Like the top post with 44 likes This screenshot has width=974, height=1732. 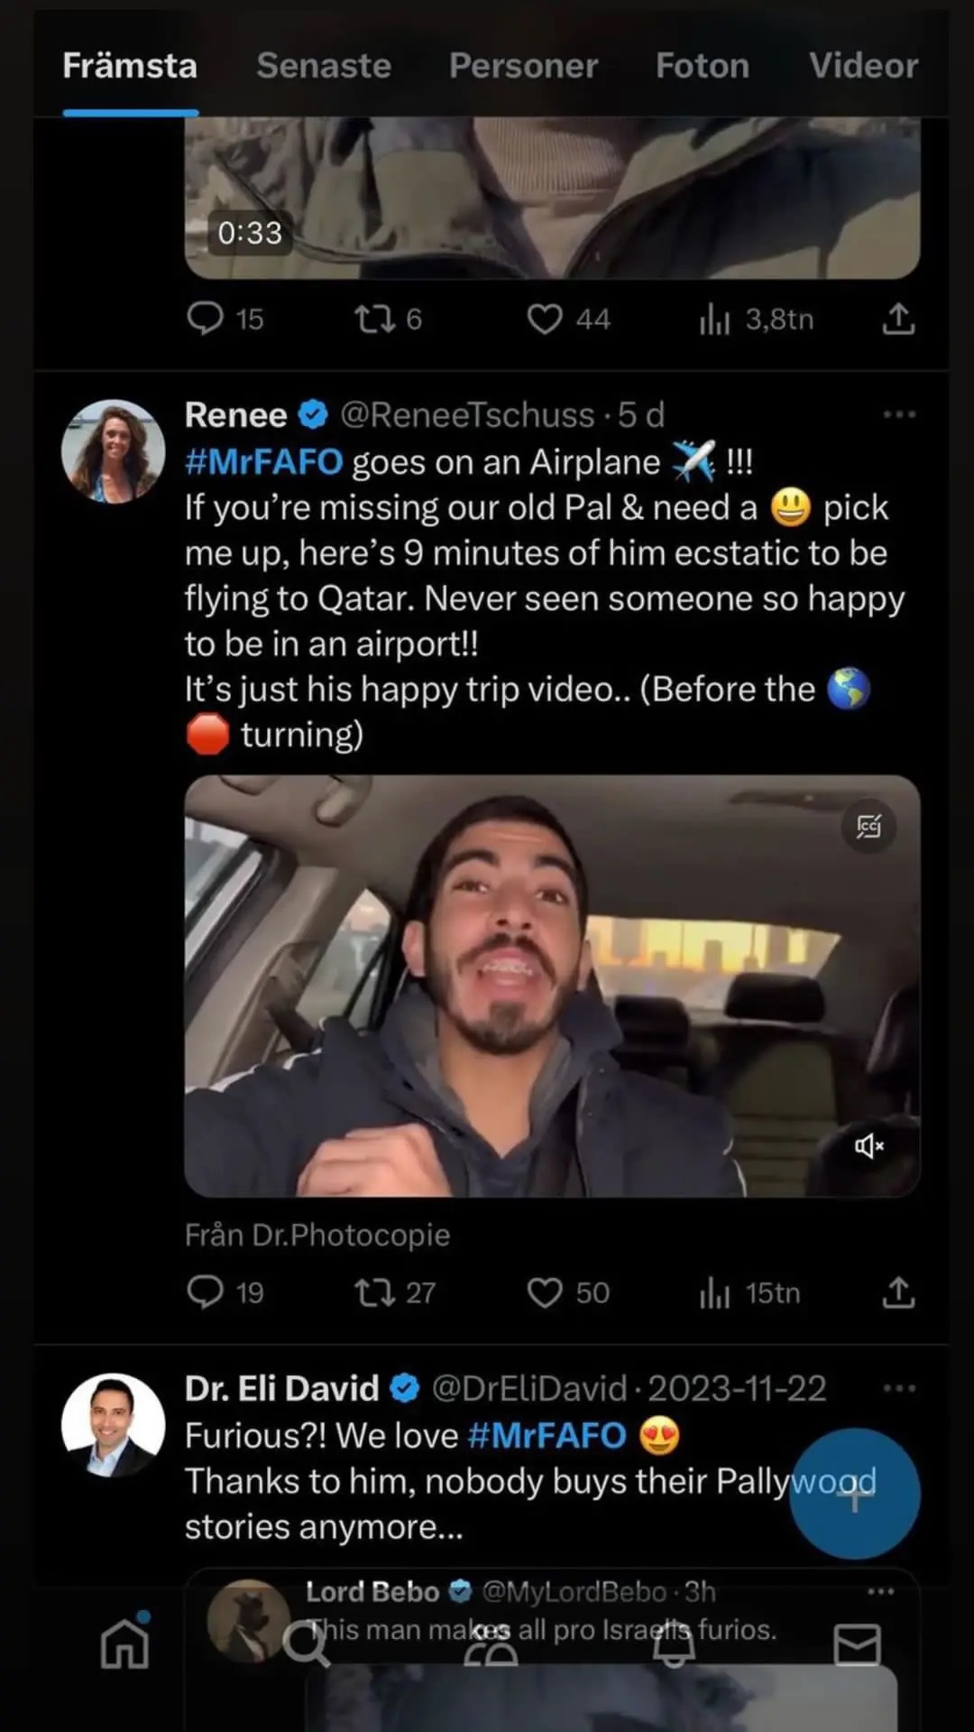(x=545, y=319)
